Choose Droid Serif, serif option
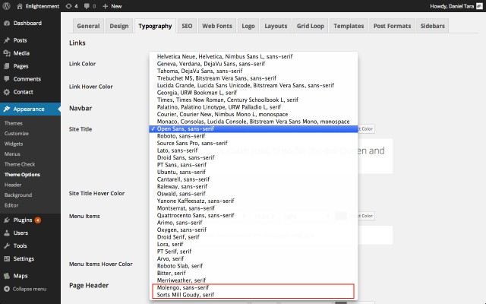Viewport: 486px width, 304px height. point(254,237)
